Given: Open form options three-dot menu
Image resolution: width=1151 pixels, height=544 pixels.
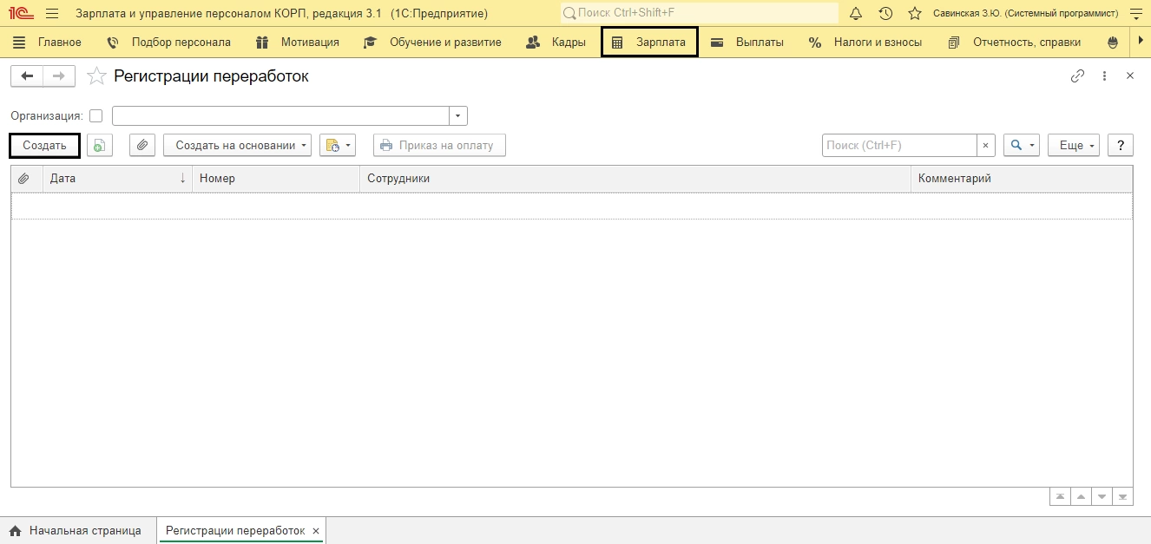Looking at the screenshot, I should coord(1104,76).
